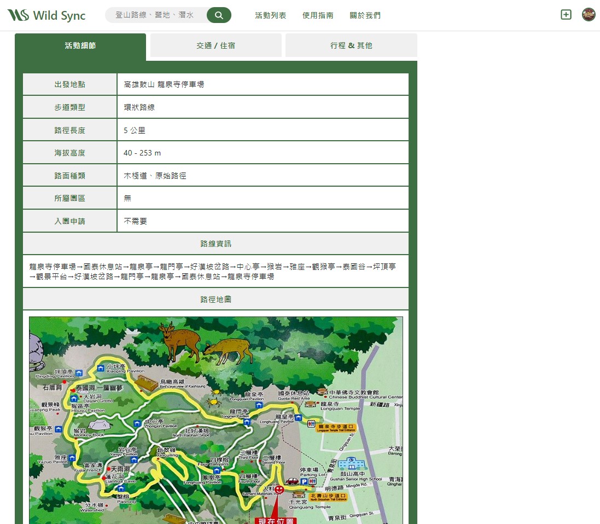Click the 路徑地圖 section header
The image size is (600, 524).
(216, 299)
